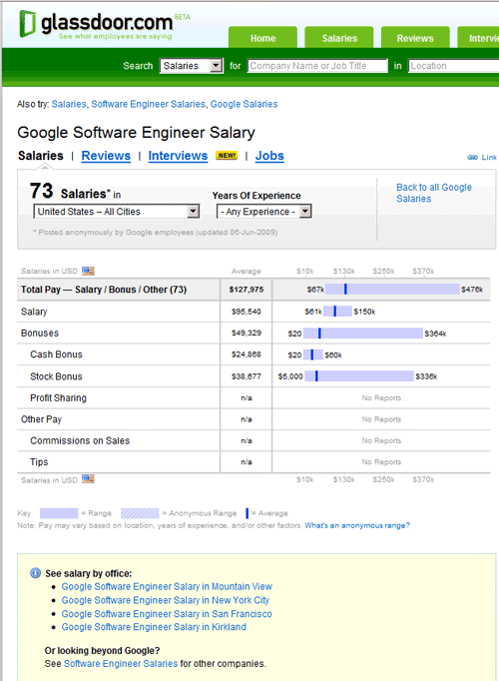Click the Stock Bonus row label
The height and width of the screenshot is (681, 499).
56,376
